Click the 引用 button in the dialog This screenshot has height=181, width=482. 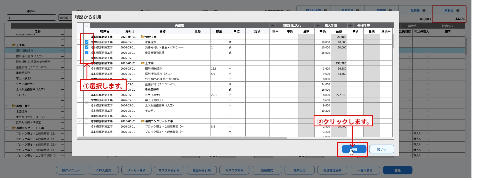tap(354, 149)
